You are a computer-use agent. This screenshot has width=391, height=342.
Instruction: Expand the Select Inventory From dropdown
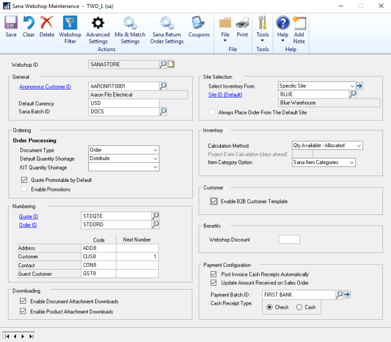pyautogui.click(x=351, y=86)
